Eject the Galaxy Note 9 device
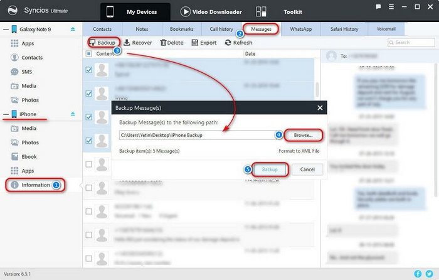Viewport: 439px width, 280px height. coord(73,29)
